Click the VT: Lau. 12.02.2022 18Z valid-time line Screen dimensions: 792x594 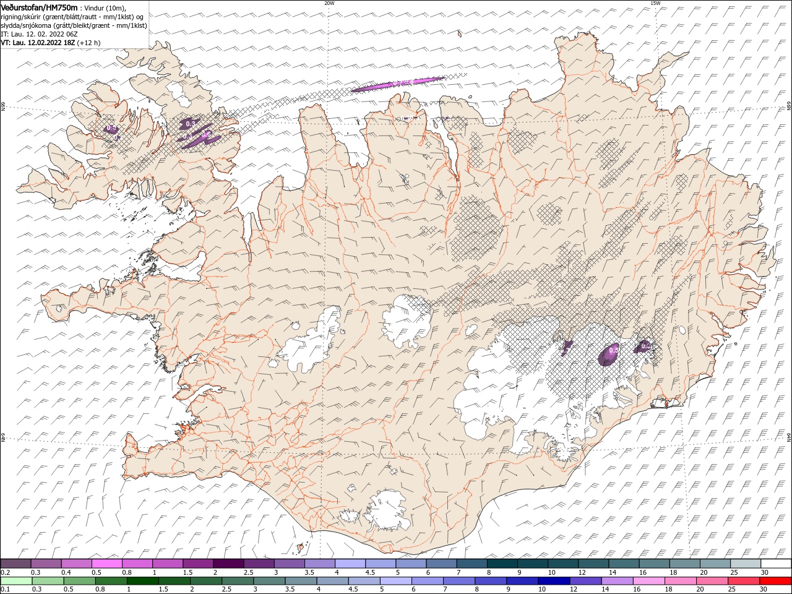(x=51, y=43)
